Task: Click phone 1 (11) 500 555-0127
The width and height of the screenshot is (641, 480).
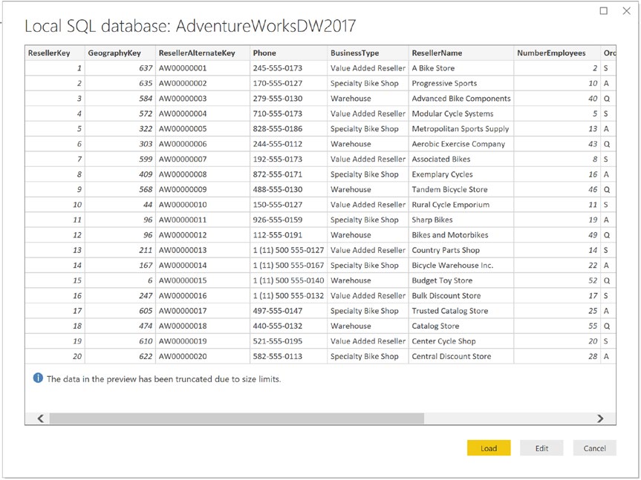Action: click(288, 250)
